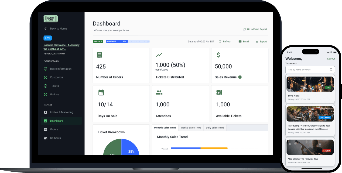342x173 pixels.
Task: Click the Admit One ticket logo
Action: [51, 19]
